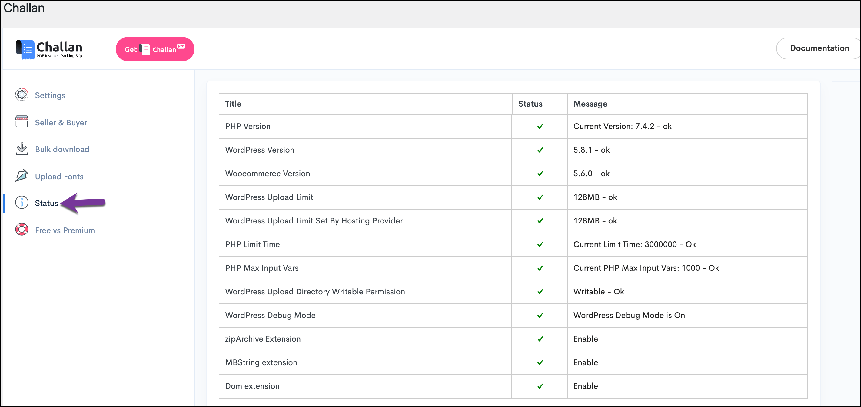Click 'WordPress Upload Directory Writable Permission' title
Image resolution: width=861 pixels, height=407 pixels.
[x=315, y=292]
